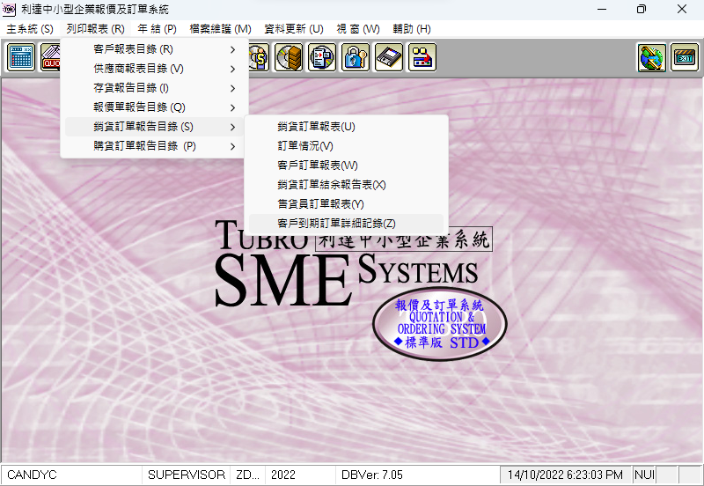Open 銷貨訂單報表(U) report
The image size is (704, 486).
(346, 127)
